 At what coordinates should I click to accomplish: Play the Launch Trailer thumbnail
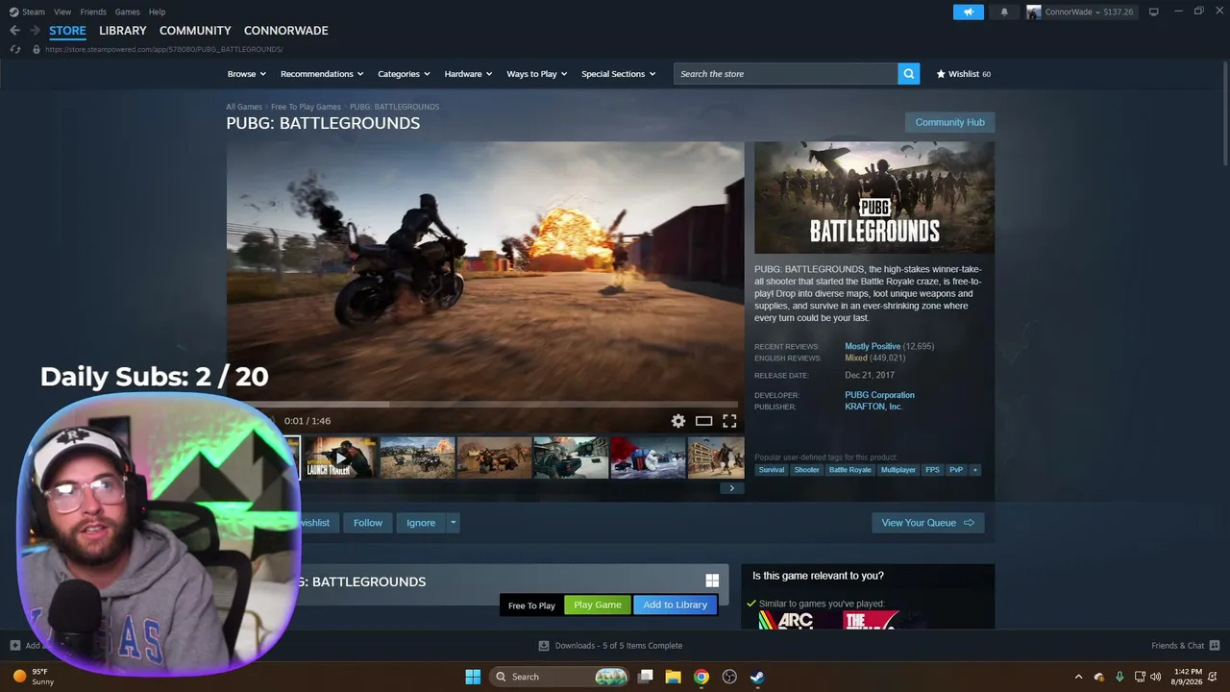(x=340, y=457)
